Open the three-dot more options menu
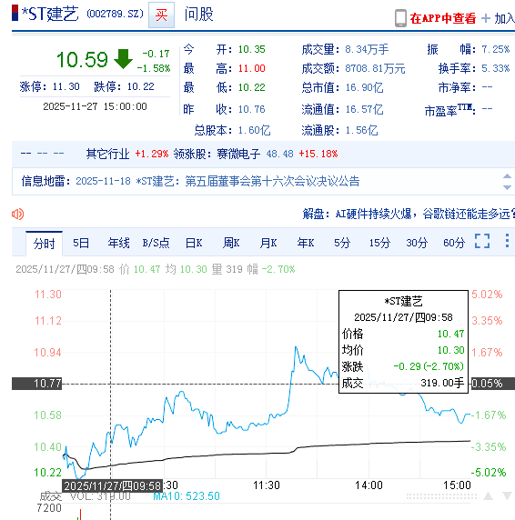The width and height of the screenshot is (515, 520). (x=507, y=240)
